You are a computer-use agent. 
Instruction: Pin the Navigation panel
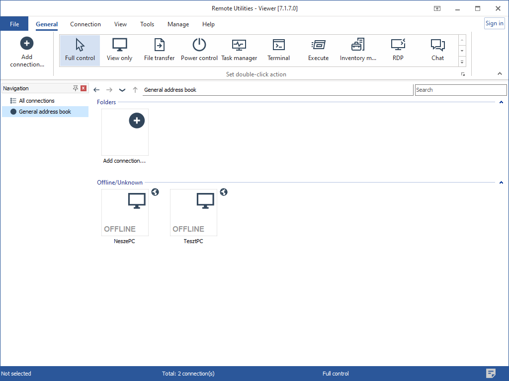76,88
